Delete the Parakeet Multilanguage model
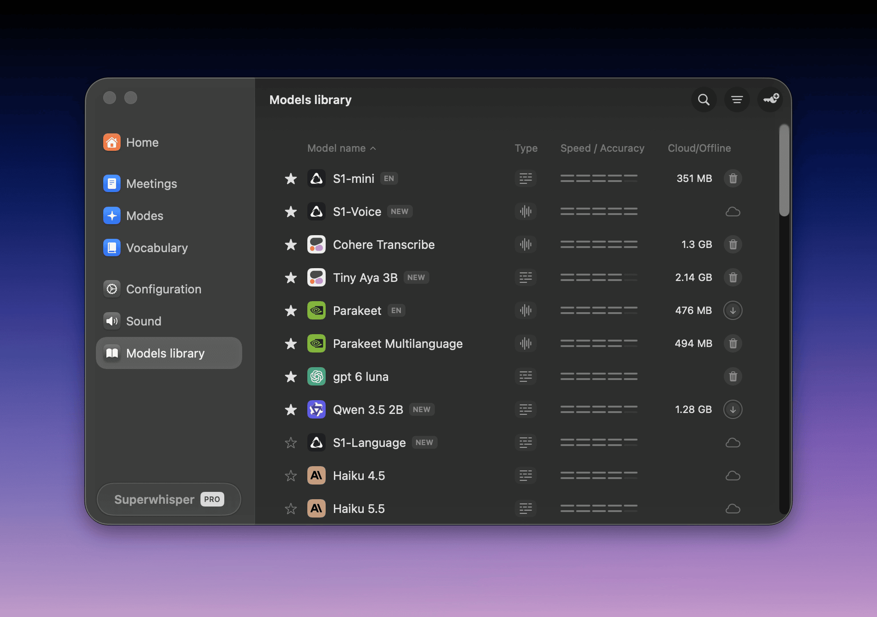Screen dimensions: 877x617 click(733, 343)
